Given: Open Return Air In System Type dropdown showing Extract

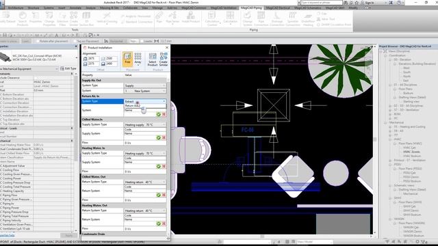Looking at the screenshot, I should pos(145,101).
